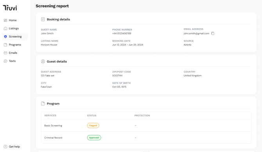Click the Screening shield icon
This screenshot has width=262, height=152.
coord(5,37)
